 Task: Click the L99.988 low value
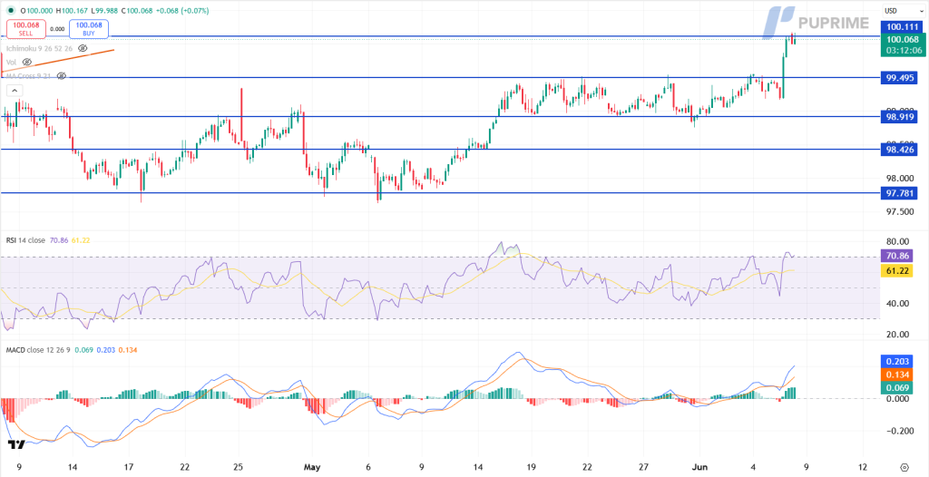pyautogui.click(x=106, y=11)
